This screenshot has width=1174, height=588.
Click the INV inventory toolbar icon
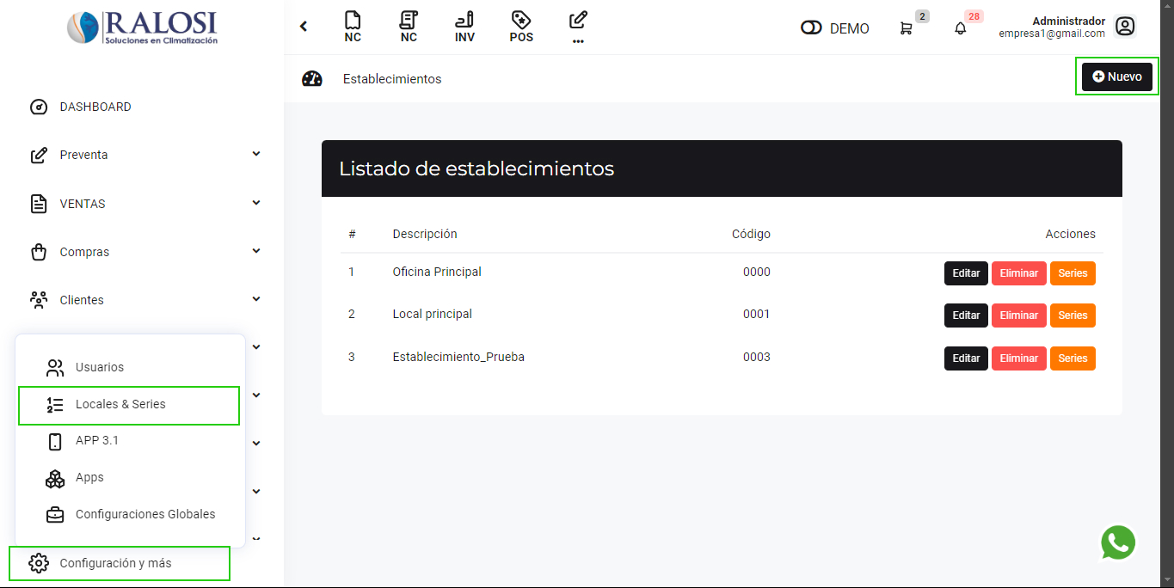point(464,27)
